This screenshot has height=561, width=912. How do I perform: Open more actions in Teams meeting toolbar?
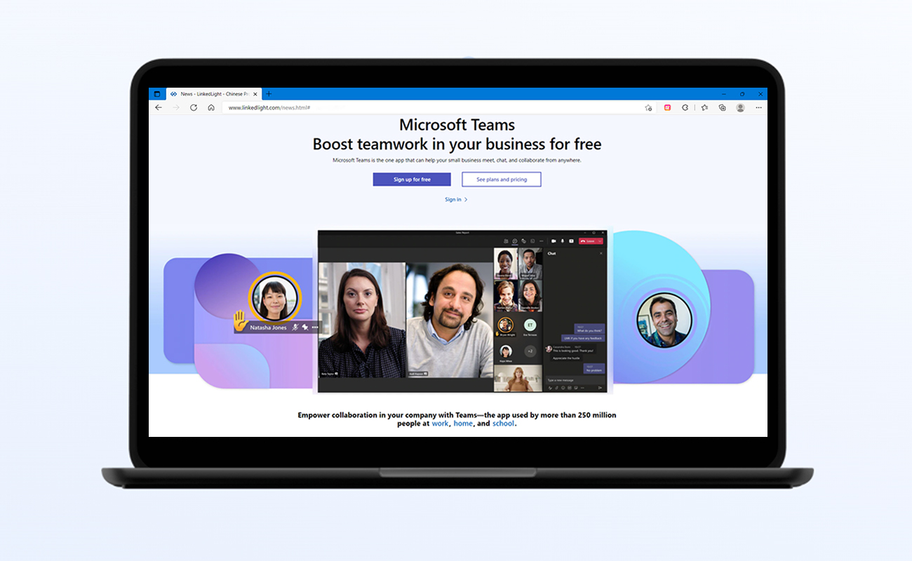point(542,241)
